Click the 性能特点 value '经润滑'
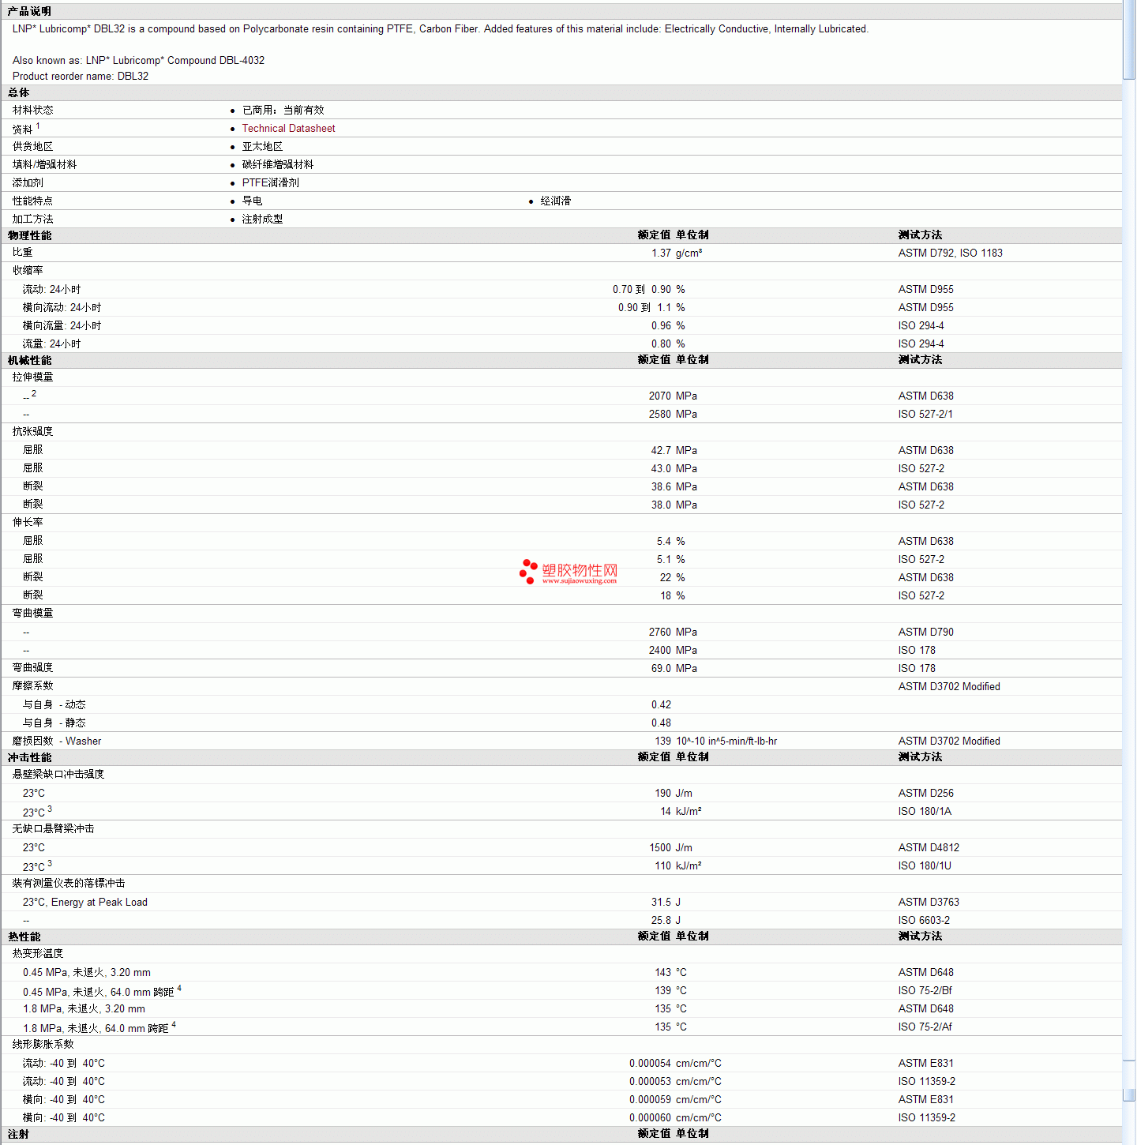Image resolution: width=1137 pixels, height=1145 pixels. 555,201
